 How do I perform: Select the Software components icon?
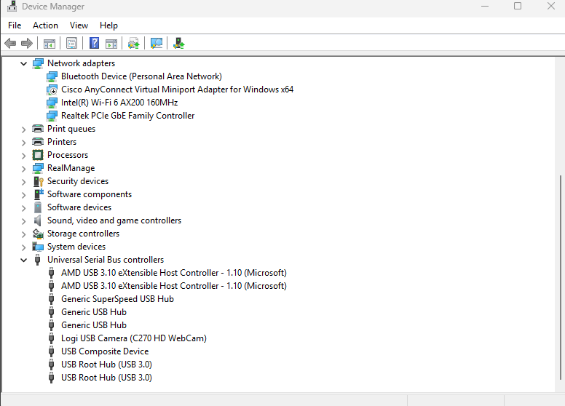[x=38, y=194]
